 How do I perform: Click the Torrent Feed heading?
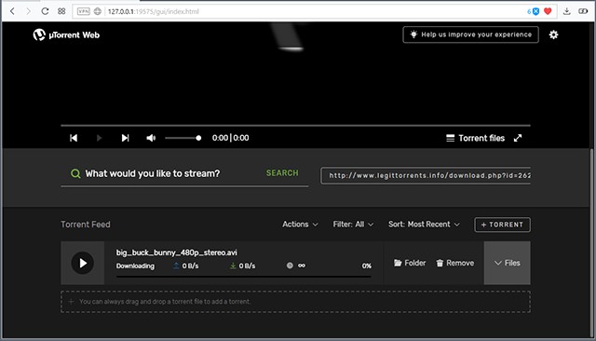click(86, 225)
